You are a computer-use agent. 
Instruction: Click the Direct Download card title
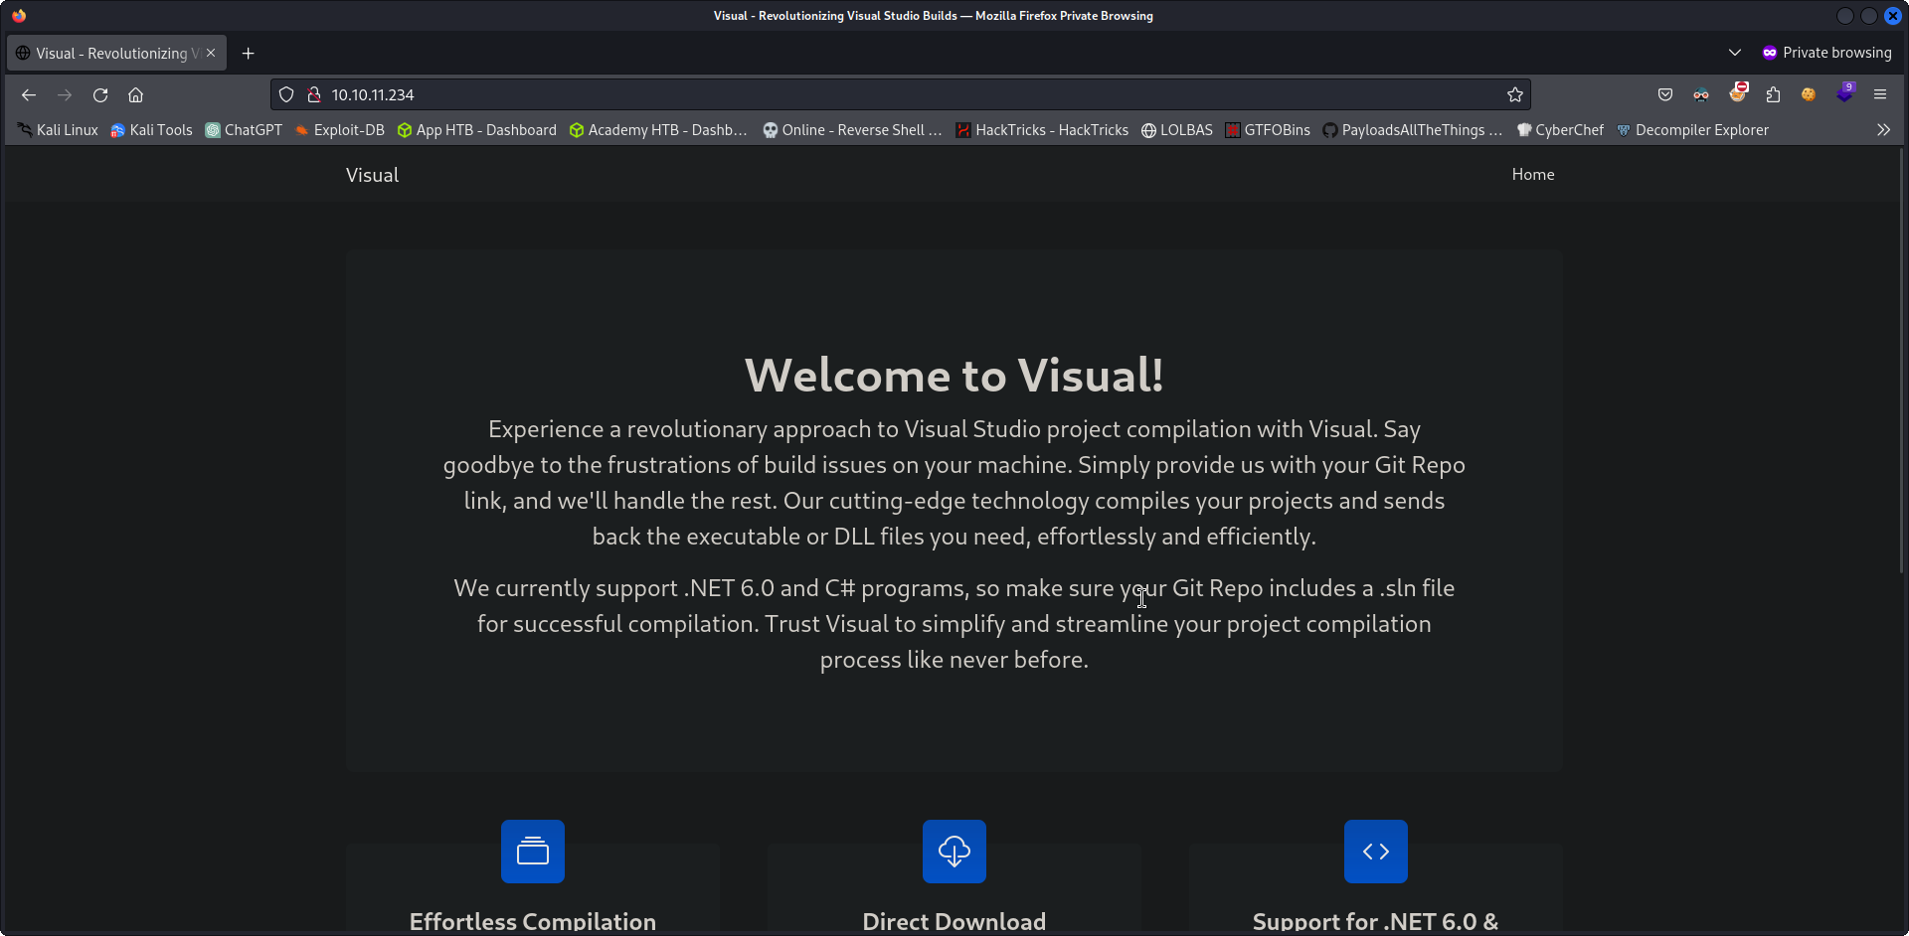click(954, 921)
